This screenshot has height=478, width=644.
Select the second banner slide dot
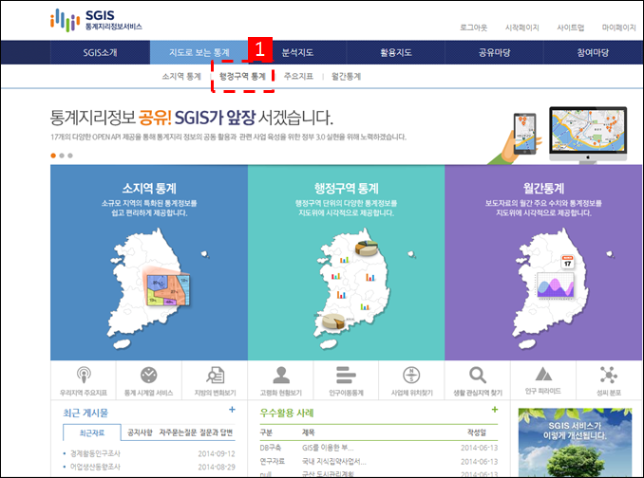[x=62, y=156]
